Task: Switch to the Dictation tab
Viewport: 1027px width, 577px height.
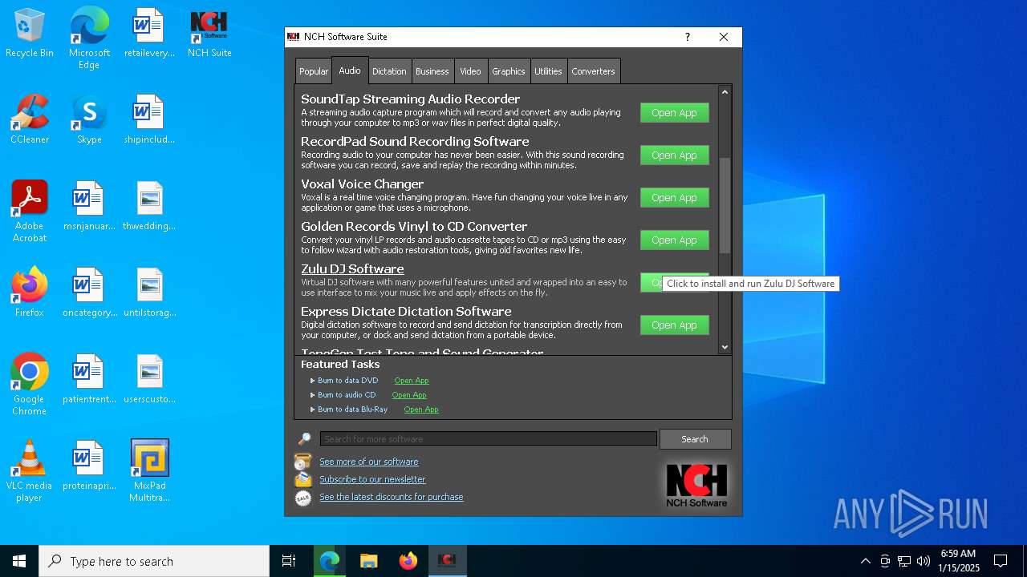Action: pos(389,71)
